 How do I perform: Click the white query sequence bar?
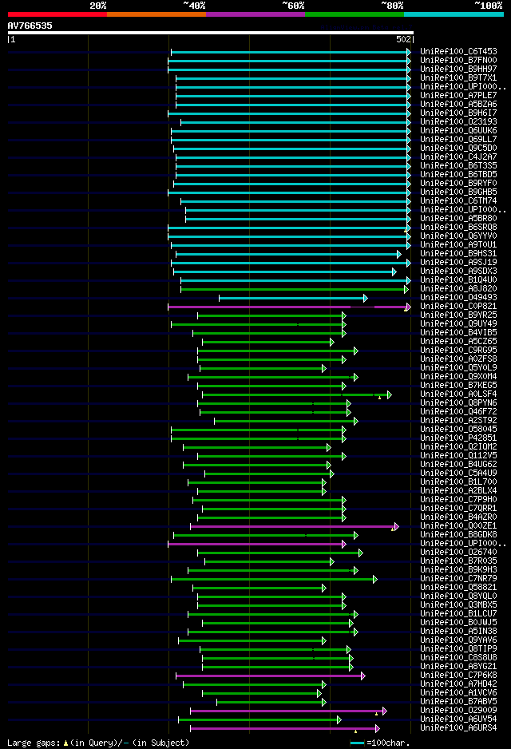pos(211,33)
